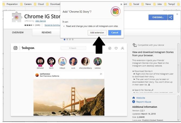Close the extension details overlay
The height and width of the screenshot is (123, 181).
pyautogui.click(x=177, y=14)
